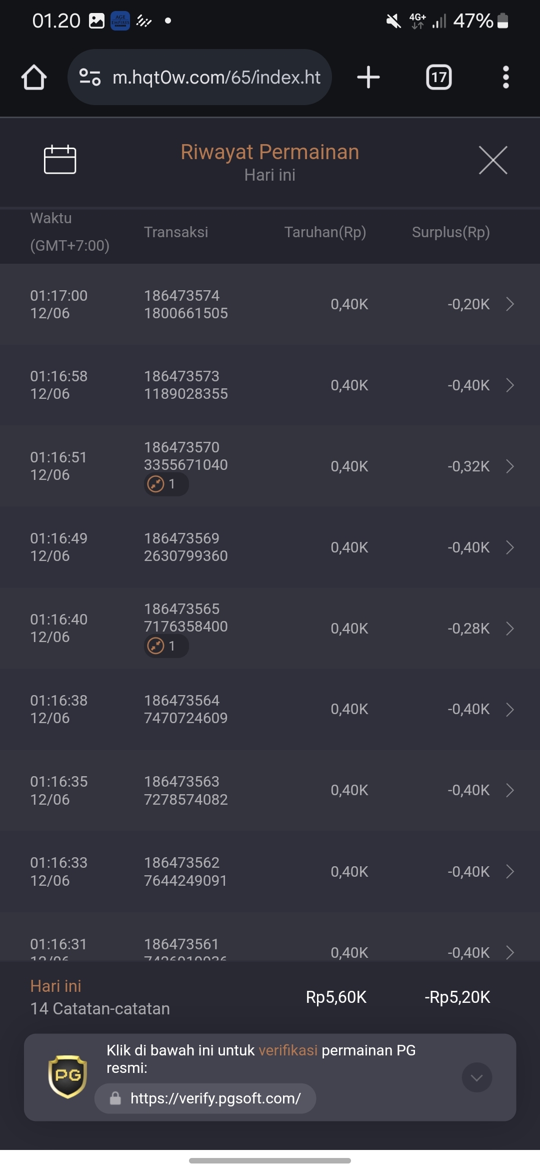
Task: Open the 01:16:38 transaction row
Action: 270,710
